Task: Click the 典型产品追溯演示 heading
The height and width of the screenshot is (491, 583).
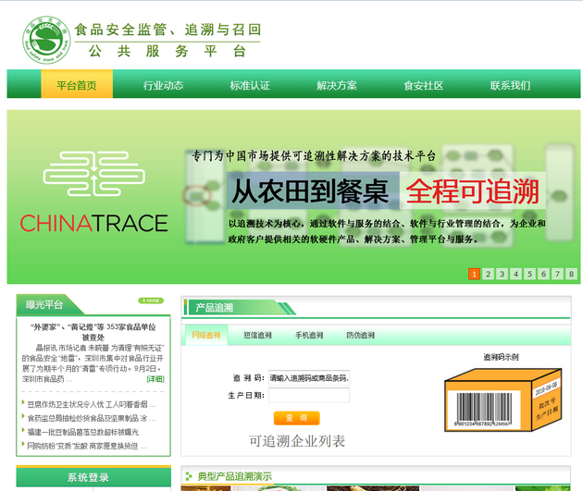Action: coord(235,476)
